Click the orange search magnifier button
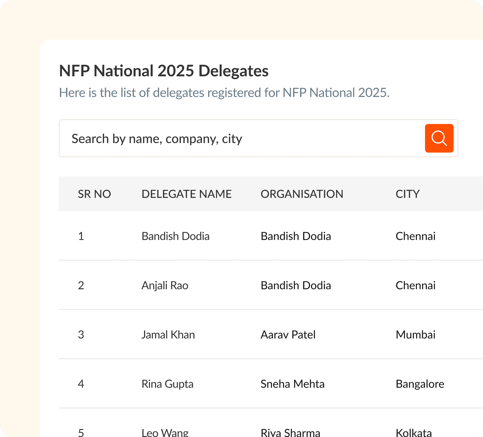 click(439, 138)
